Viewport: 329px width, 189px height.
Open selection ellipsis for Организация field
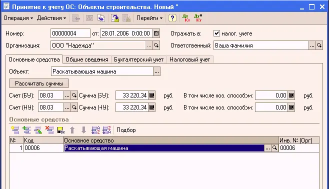[149, 45]
